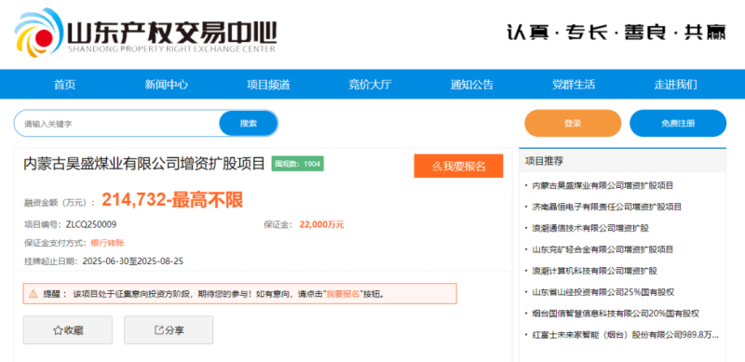Open 红富士未来家智能（烟台）股份有限公司 link
This screenshot has width=745, height=362.
(x=625, y=335)
